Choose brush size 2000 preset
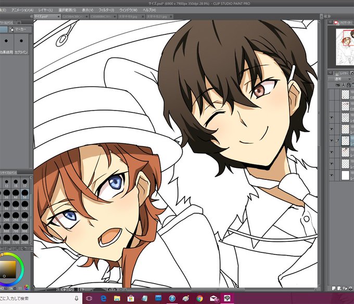This screenshot has height=304, width=354. (25, 239)
